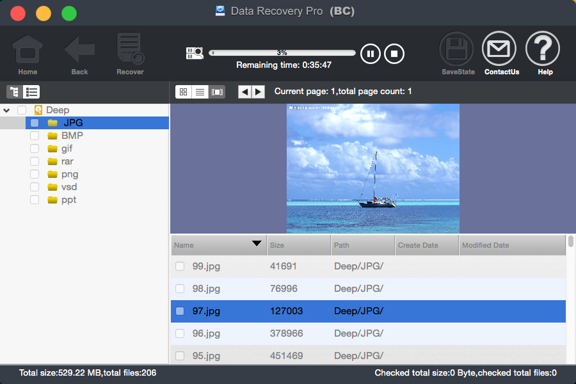Switch sidebar to tree view

click(15, 92)
